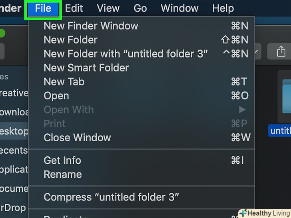Image resolution: width=291 pixels, height=218 pixels.
Task: Click the Share toolbar icon
Action: point(281,51)
